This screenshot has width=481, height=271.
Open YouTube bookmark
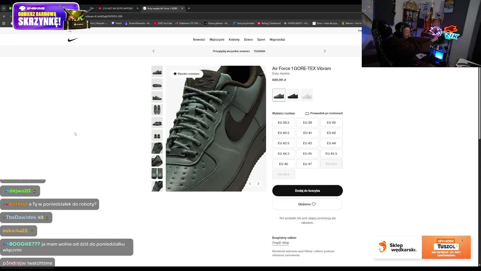point(163,23)
